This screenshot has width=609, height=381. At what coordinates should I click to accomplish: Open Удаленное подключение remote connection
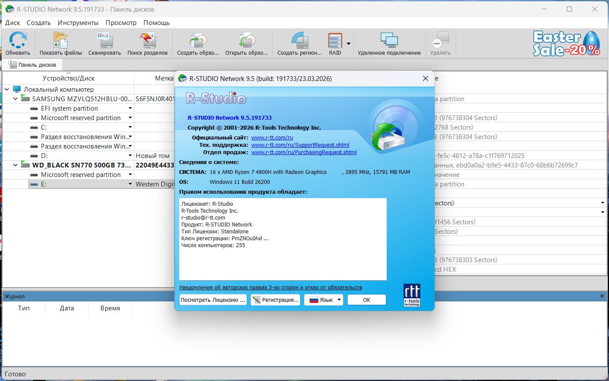click(x=389, y=40)
